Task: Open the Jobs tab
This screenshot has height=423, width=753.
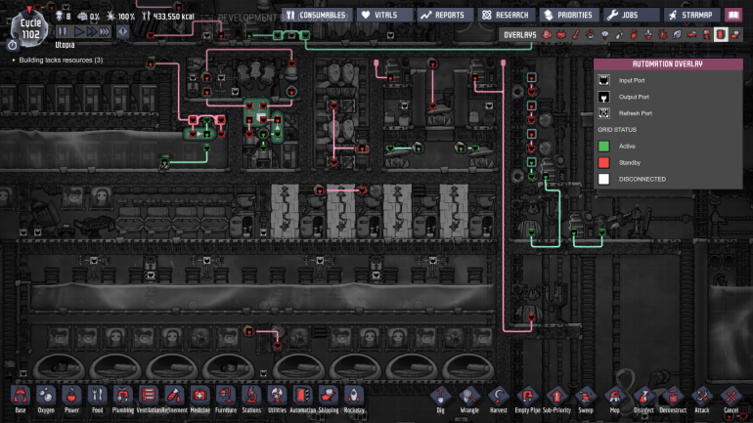Action: pos(631,15)
